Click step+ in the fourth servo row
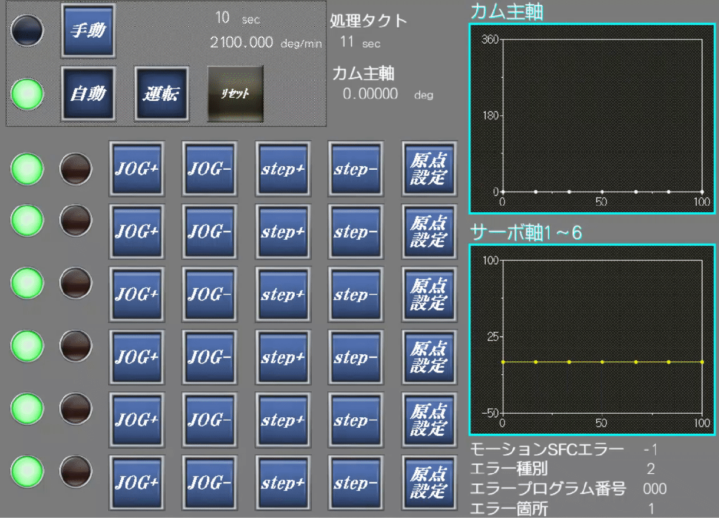This screenshot has width=719, height=518. 283,357
